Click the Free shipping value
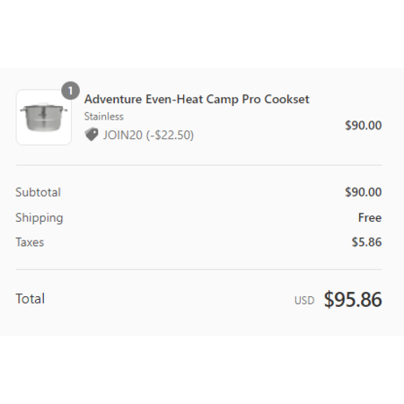This screenshot has height=404, width=404. pyautogui.click(x=370, y=217)
